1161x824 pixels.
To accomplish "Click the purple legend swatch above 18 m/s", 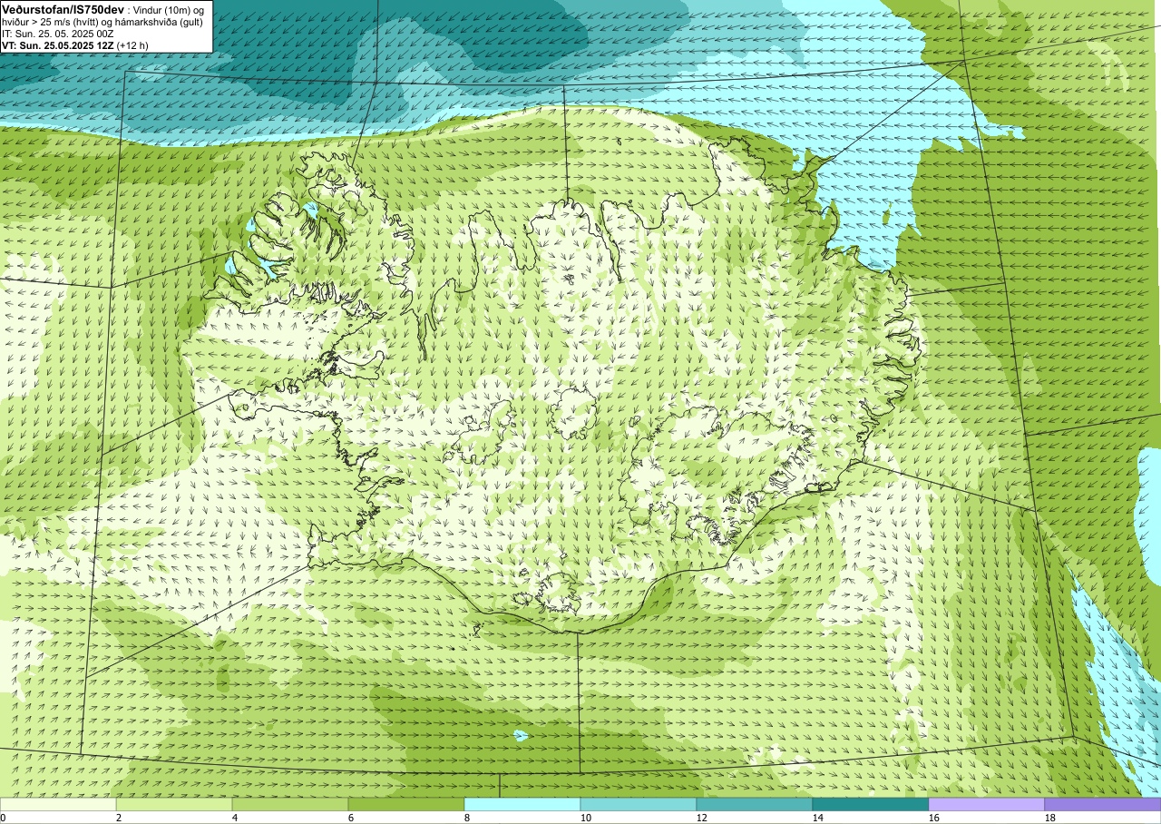I will pyautogui.click(x=1103, y=804).
